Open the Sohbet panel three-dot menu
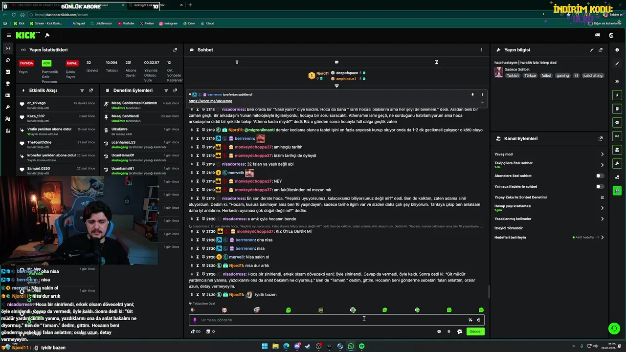Viewport: 626px width, 352px height. pyautogui.click(x=482, y=50)
